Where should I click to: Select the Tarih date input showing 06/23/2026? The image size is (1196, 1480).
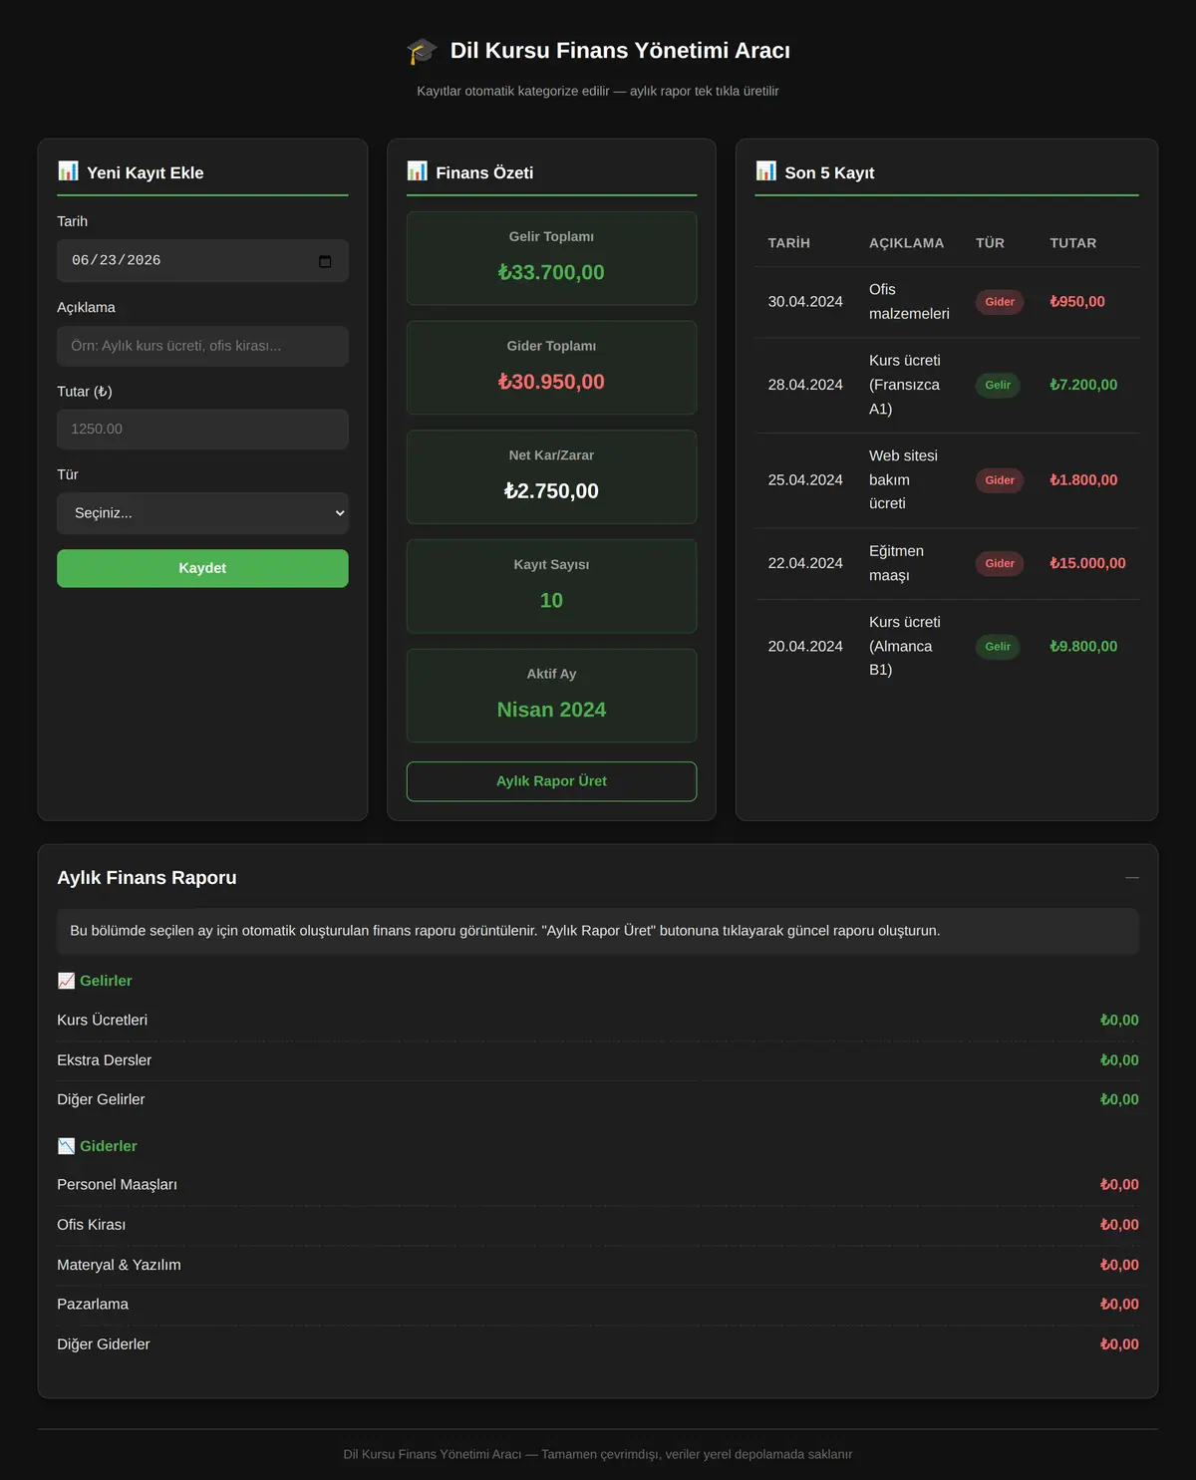pos(202,261)
